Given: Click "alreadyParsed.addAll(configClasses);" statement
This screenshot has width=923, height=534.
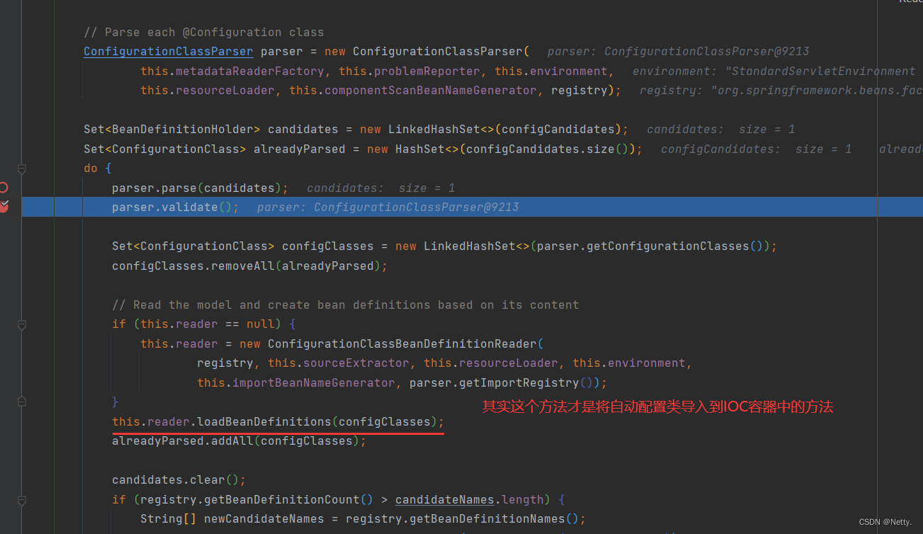Looking at the screenshot, I should pos(239,441).
